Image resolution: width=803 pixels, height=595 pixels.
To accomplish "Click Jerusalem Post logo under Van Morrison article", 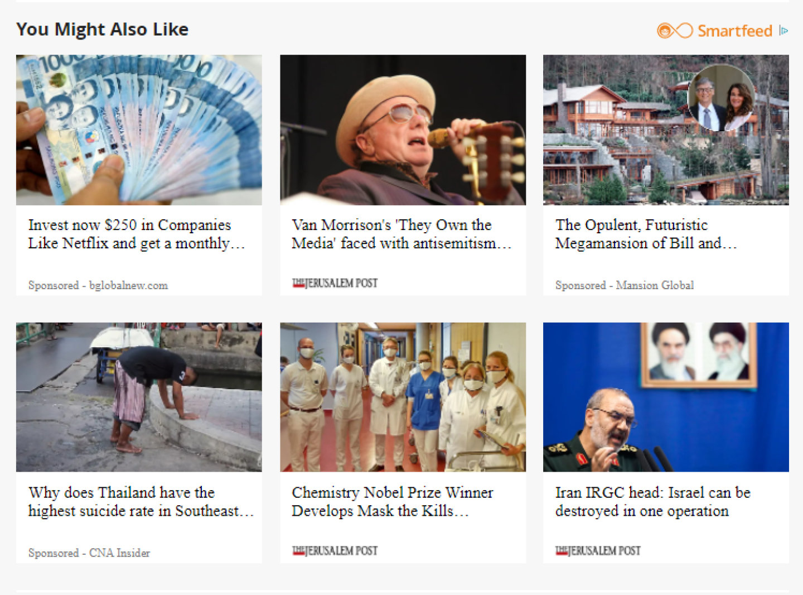I will (x=335, y=283).
